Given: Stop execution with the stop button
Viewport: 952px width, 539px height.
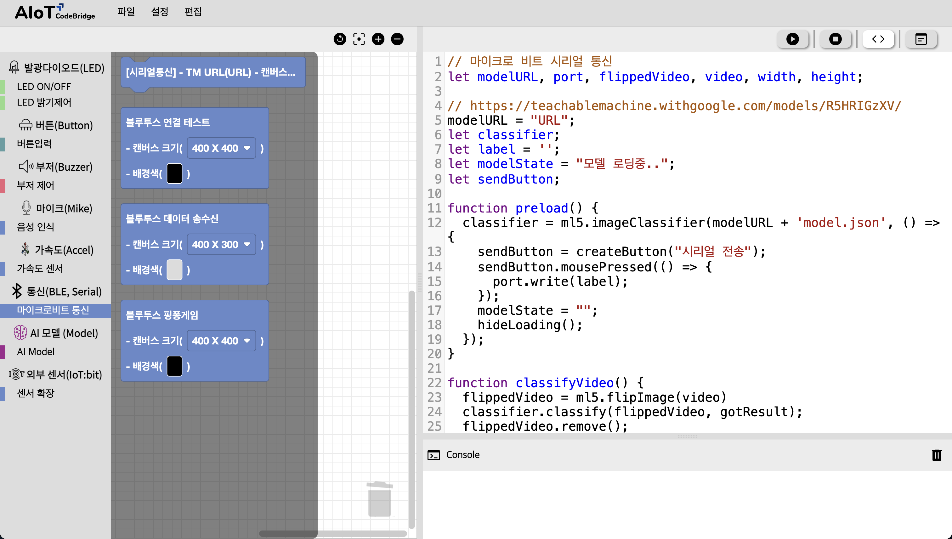Looking at the screenshot, I should (836, 39).
